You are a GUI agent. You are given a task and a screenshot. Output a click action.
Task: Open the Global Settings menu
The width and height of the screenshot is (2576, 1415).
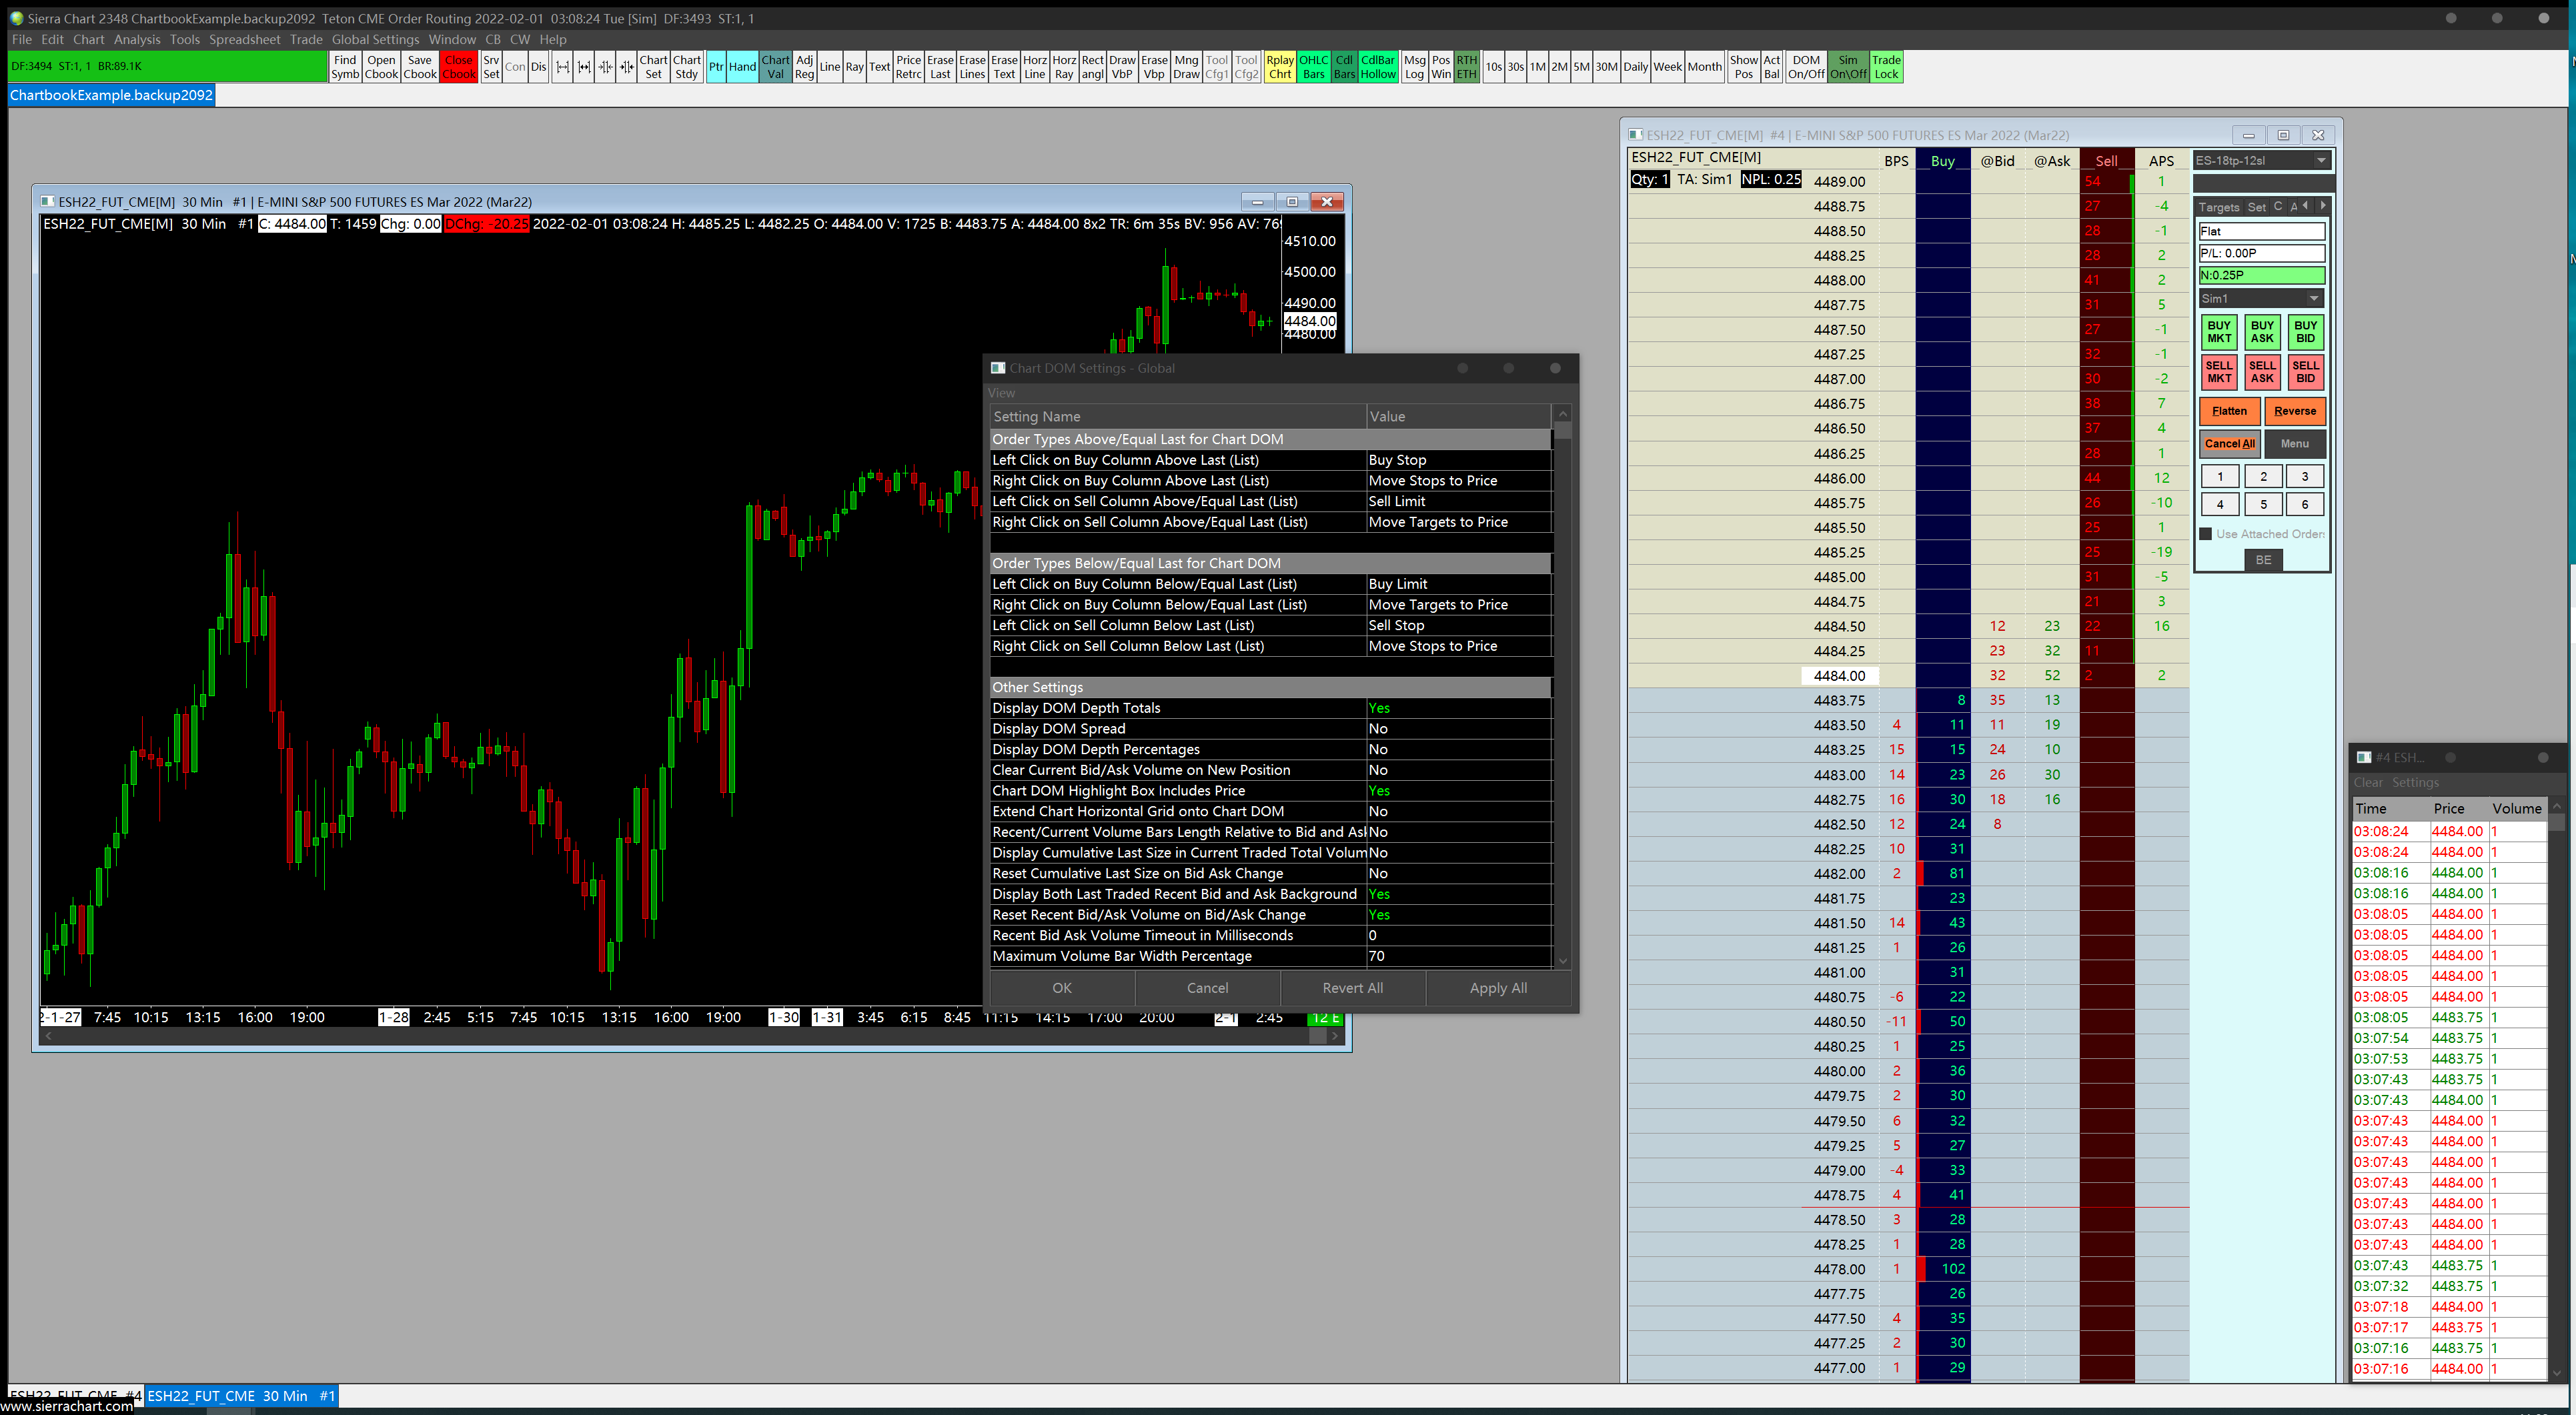point(375,40)
